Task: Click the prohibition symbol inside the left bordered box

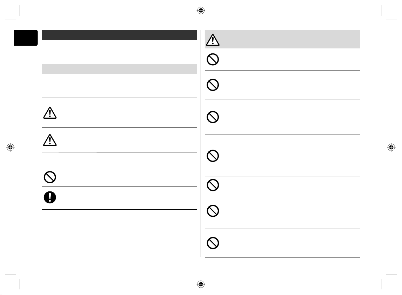Action: [x=50, y=177]
